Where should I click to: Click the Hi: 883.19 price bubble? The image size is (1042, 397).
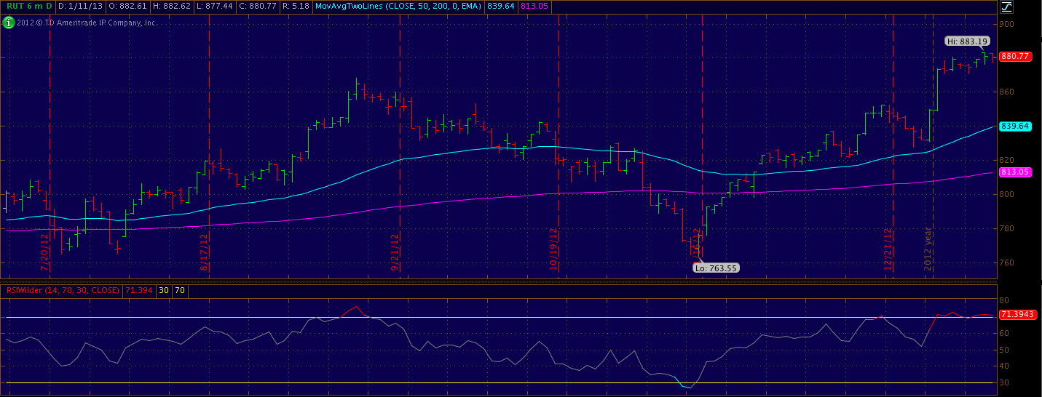click(967, 41)
